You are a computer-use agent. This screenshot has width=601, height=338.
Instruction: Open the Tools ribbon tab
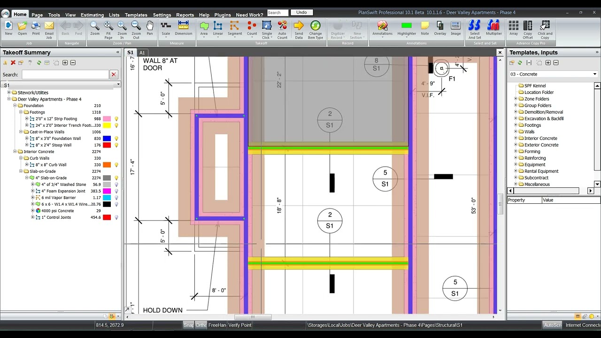point(54,15)
